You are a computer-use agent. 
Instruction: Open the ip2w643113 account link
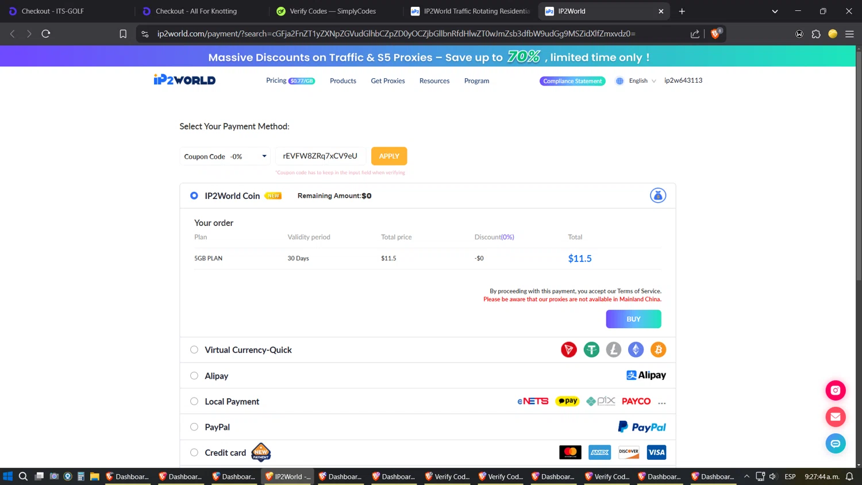coord(683,80)
